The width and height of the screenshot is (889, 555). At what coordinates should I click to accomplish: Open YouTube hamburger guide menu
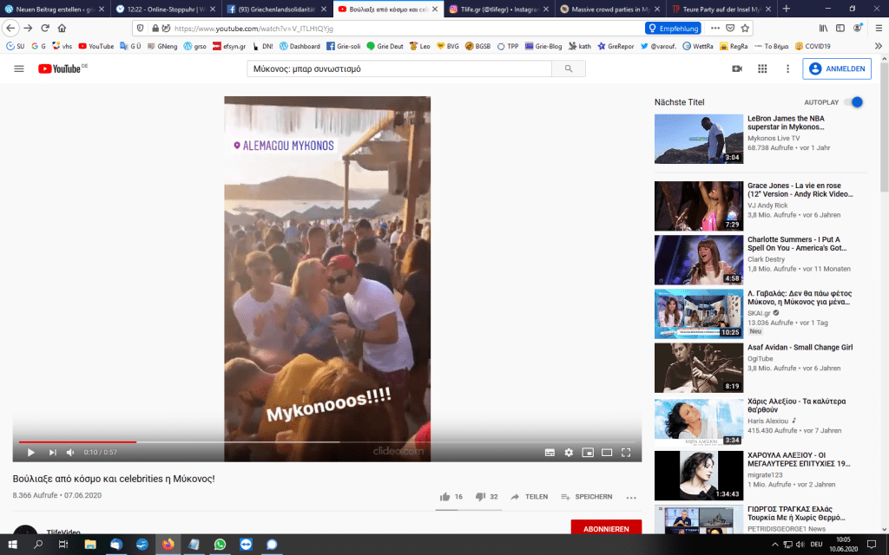click(x=19, y=69)
